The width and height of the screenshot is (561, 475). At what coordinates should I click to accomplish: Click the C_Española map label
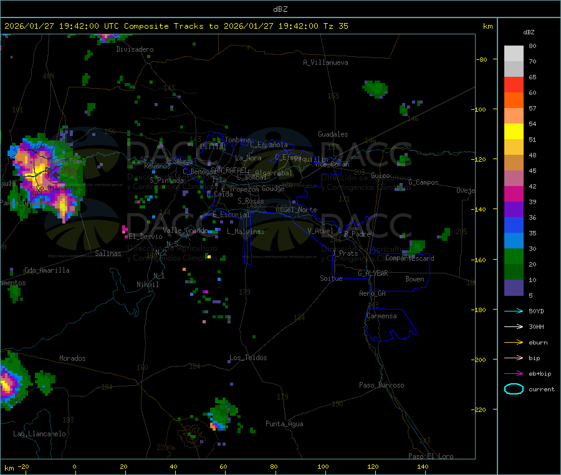click(x=269, y=145)
